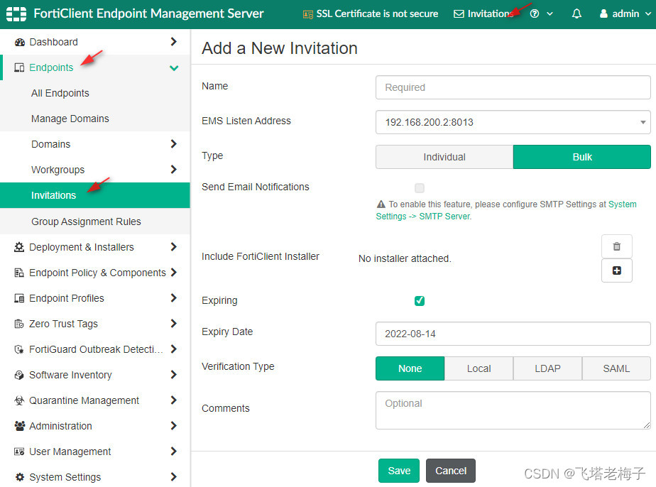The image size is (656, 487).
Task: Expand the User Management chevron
Action: 174,451
